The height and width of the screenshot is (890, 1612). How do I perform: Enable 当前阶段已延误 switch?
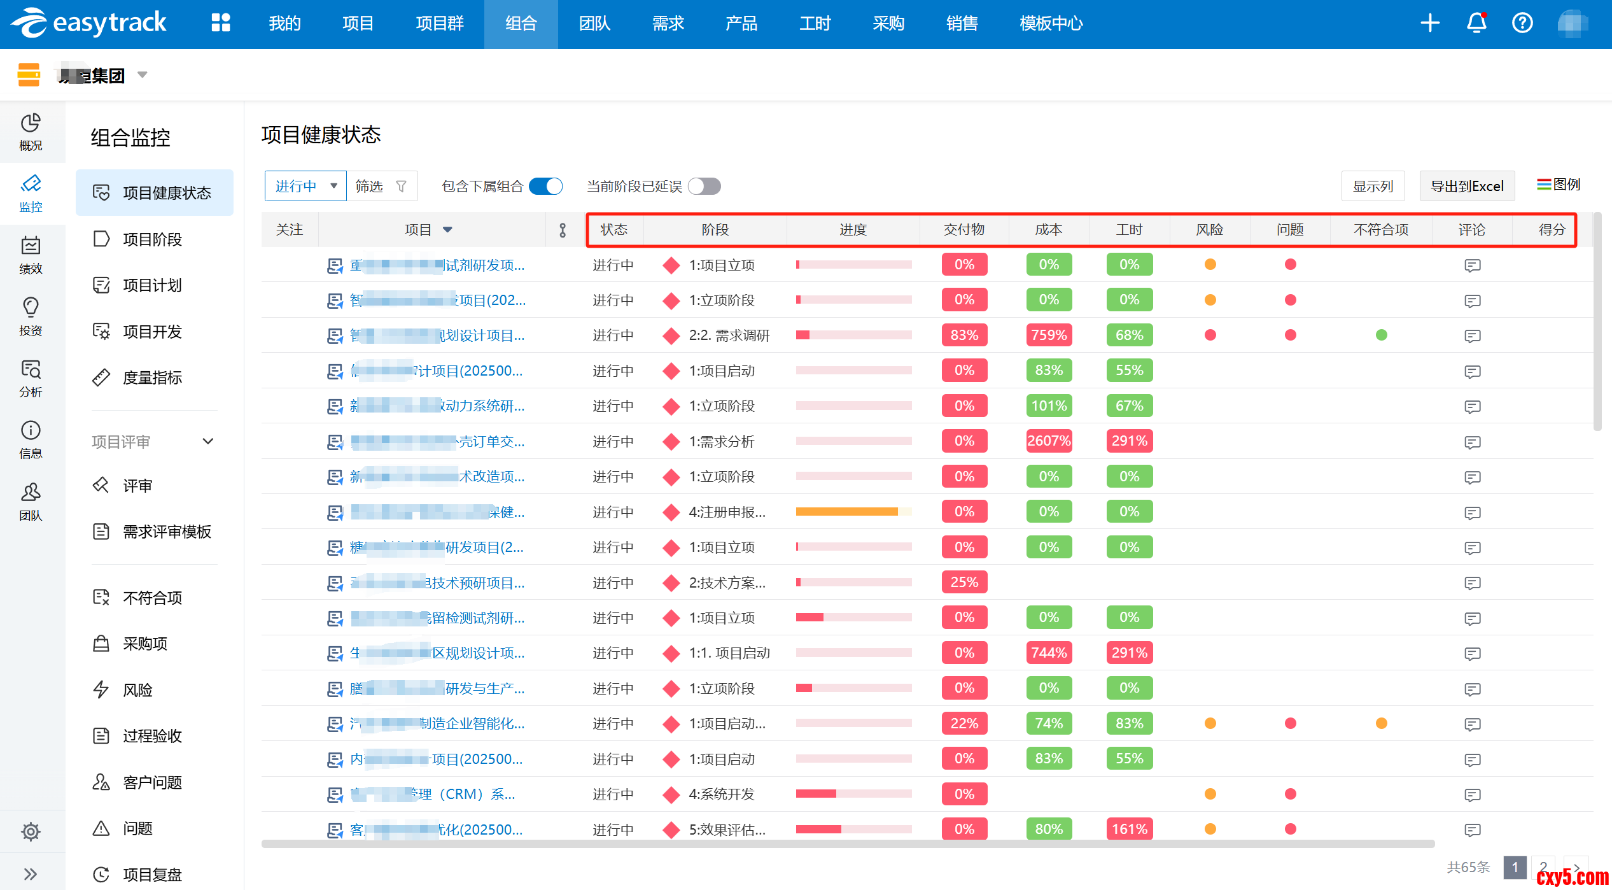tap(704, 186)
